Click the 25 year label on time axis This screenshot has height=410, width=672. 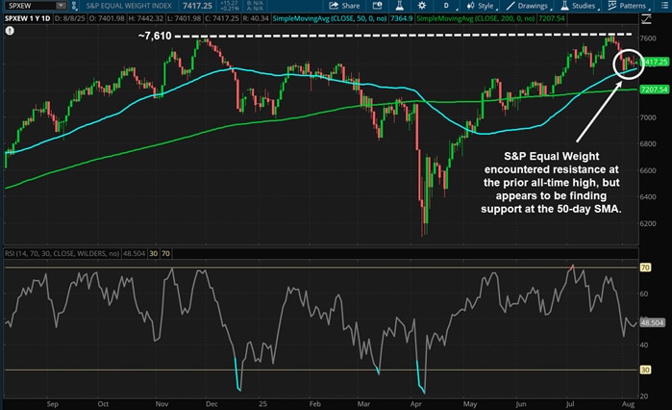[262, 404]
